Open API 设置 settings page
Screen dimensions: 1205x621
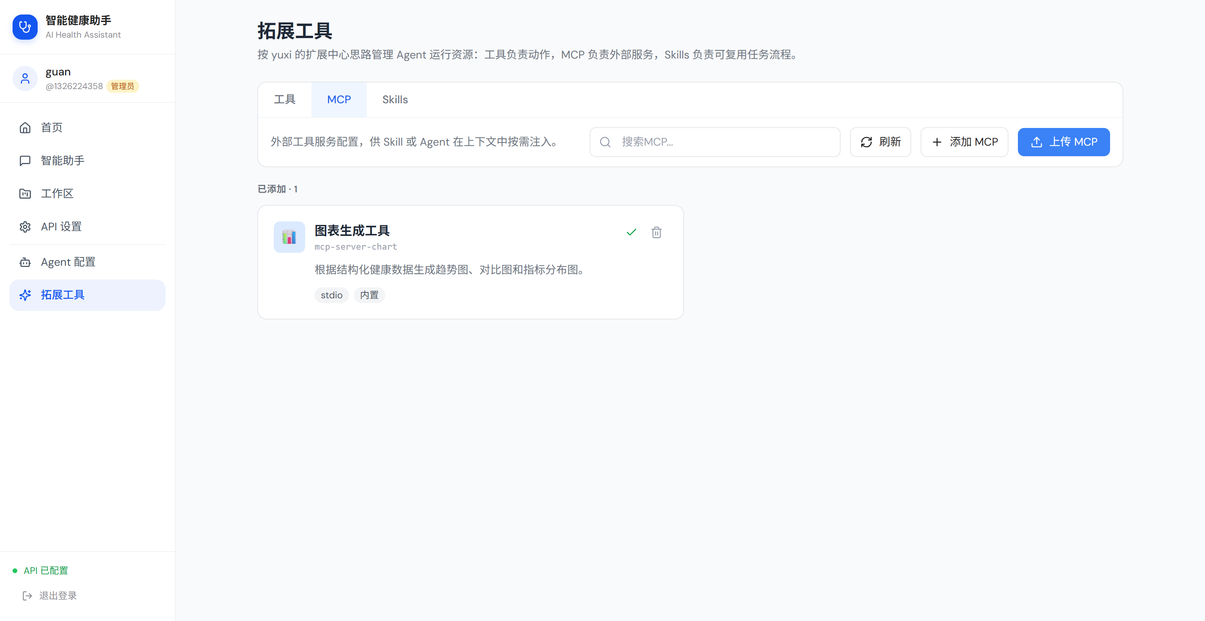pyautogui.click(x=87, y=226)
